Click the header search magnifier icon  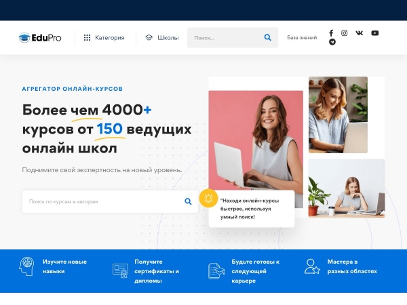pos(268,37)
